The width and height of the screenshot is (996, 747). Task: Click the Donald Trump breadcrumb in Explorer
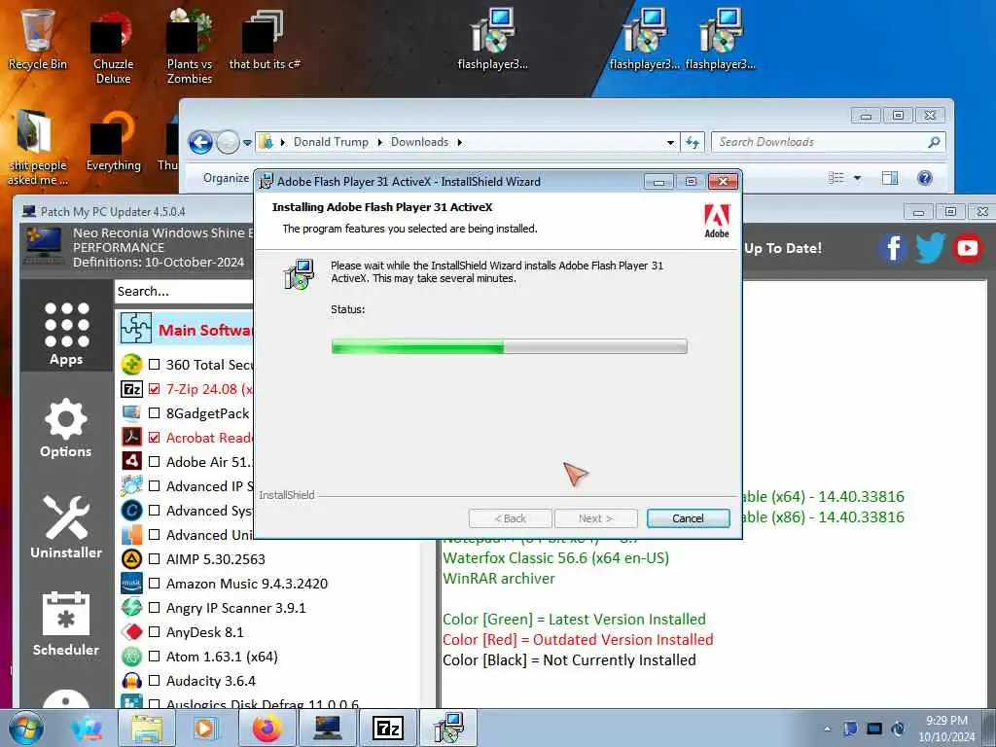tap(331, 142)
